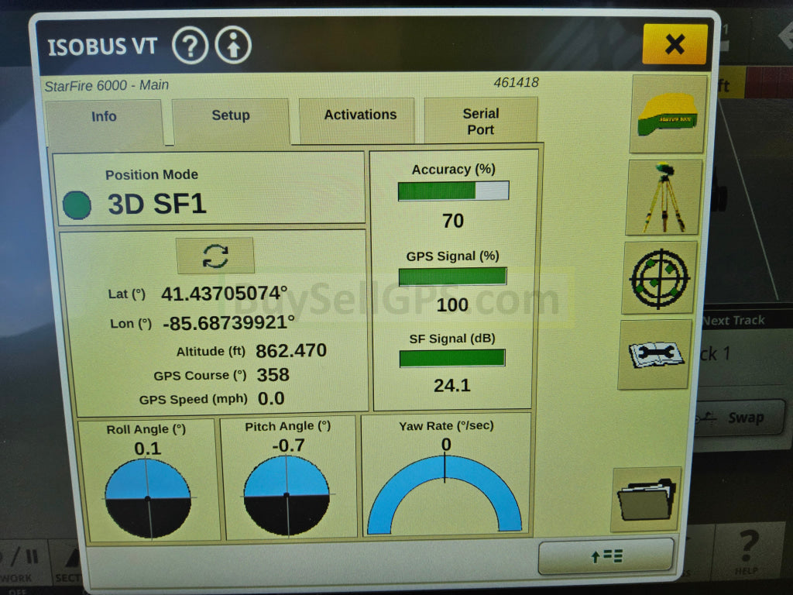Click Next Track label in background
The height and width of the screenshot is (595, 793).
point(734,320)
